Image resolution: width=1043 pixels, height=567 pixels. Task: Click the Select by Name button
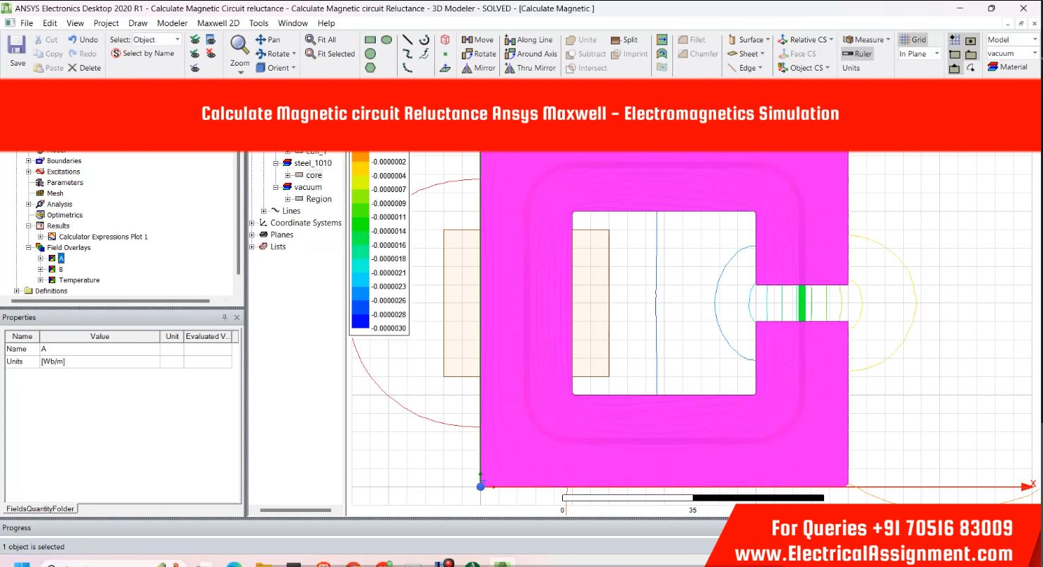tap(143, 54)
